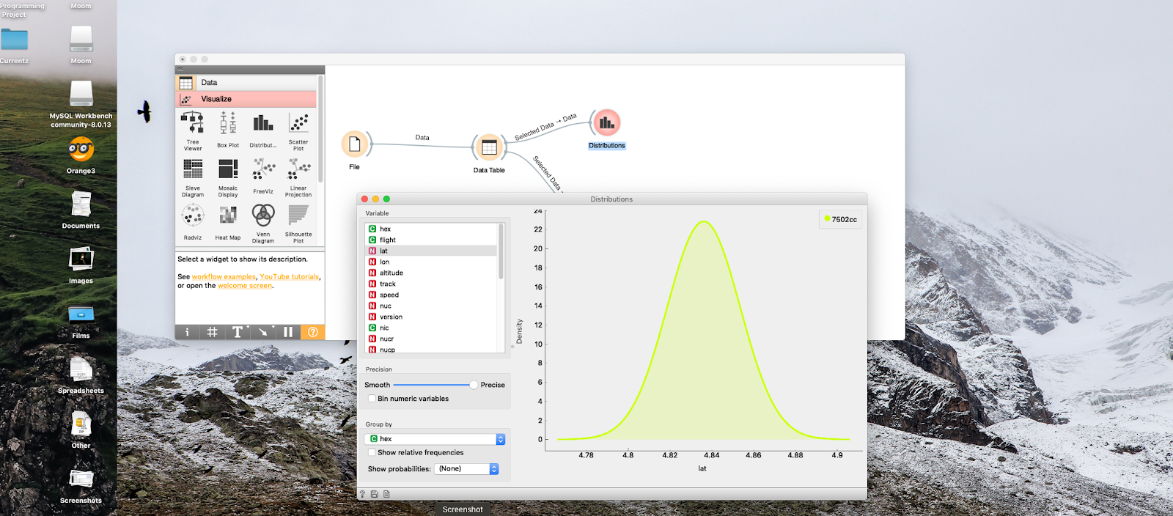Click the report icon in Distributions window
1173x516 pixels.
(386, 494)
